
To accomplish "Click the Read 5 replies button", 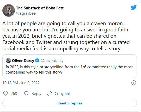I will 70,103.
